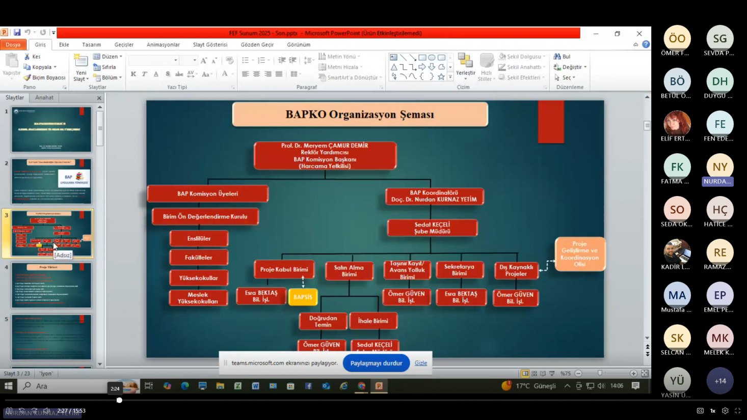747x420 pixels.
Task: Switch to slide sorter view in status bar
Action: 534,373
